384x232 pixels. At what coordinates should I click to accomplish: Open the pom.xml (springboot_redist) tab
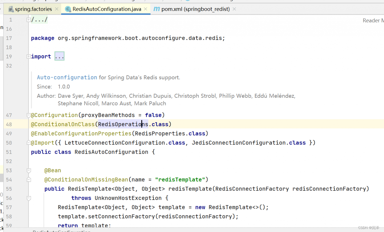pyautogui.click(x=196, y=9)
